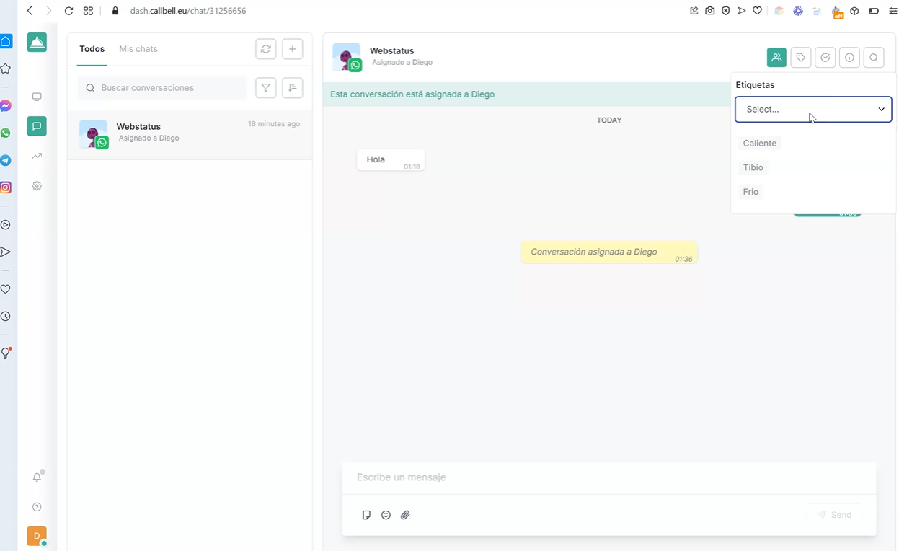Open the Etiquetas Select dropdown
The height and width of the screenshot is (551, 899).
pyautogui.click(x=813, y=109)
